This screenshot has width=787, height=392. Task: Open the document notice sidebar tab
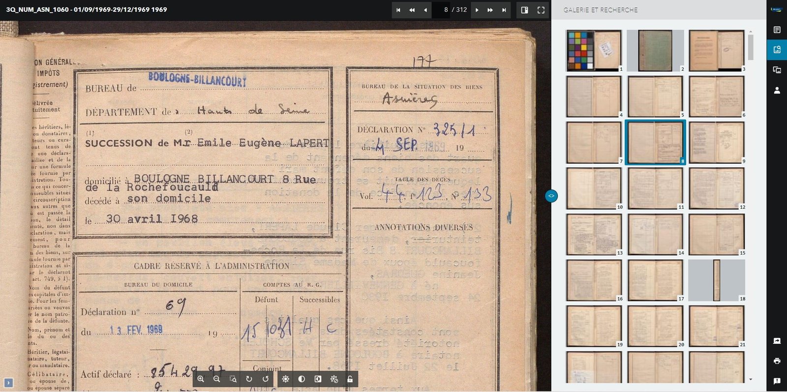coord(777,30)
